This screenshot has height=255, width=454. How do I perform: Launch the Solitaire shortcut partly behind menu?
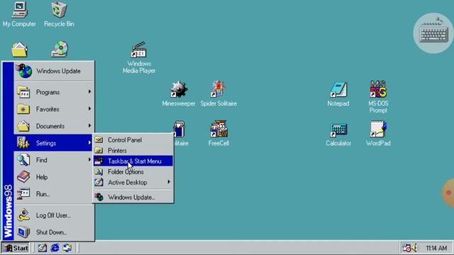tap(179, 133)
